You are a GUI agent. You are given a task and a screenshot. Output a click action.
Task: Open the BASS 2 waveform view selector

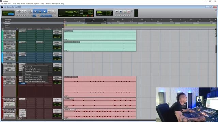[9, 81]
